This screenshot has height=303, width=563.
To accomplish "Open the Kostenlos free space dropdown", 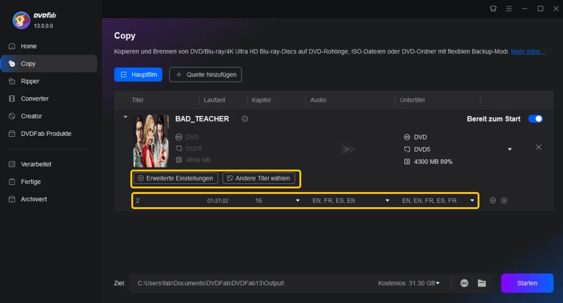I will 409,283.
